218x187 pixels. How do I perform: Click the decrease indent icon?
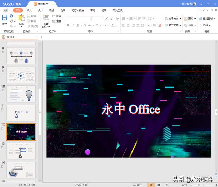tap(139, 19)
